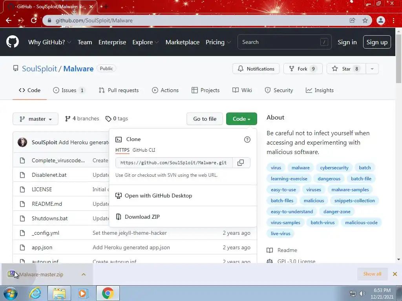Expand the Pricing menu
Screen dimensions: 402x301
pyautogui.click(x=218, y=42)
